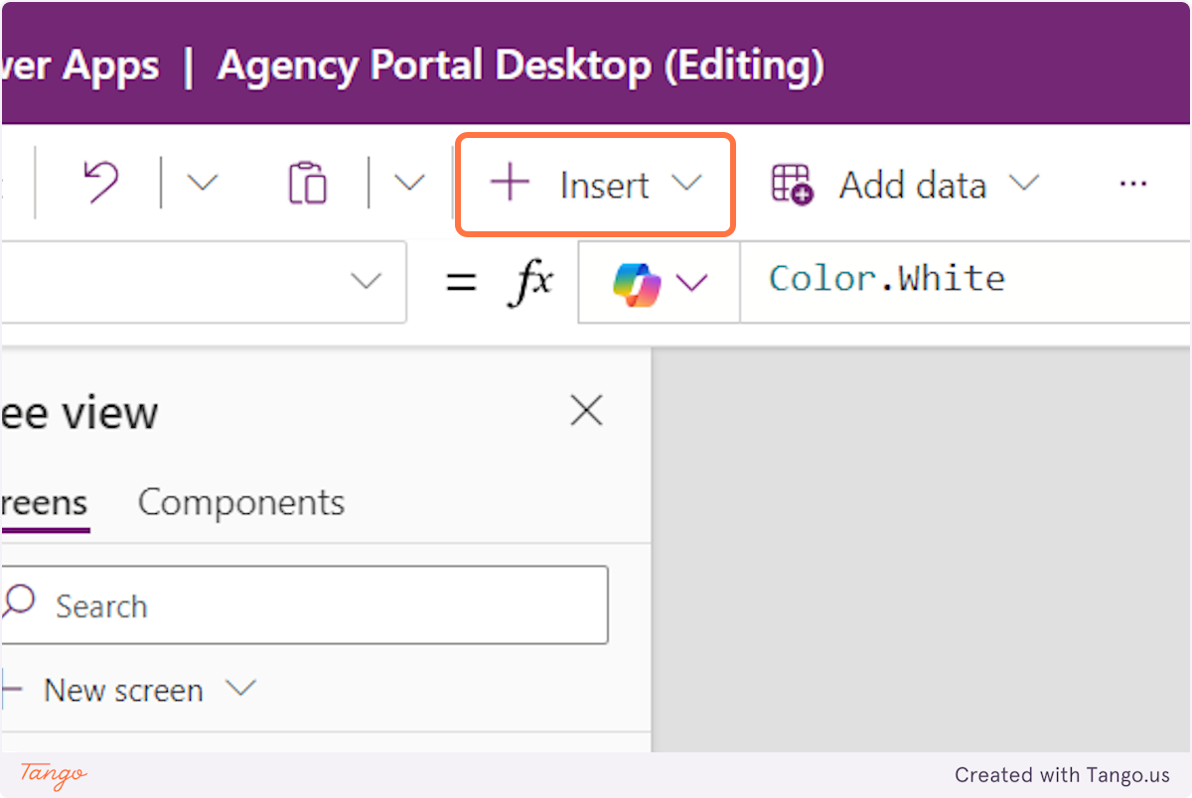Expand the Paste options dropdown arrow
The image size is (1192, 798).
409,184
